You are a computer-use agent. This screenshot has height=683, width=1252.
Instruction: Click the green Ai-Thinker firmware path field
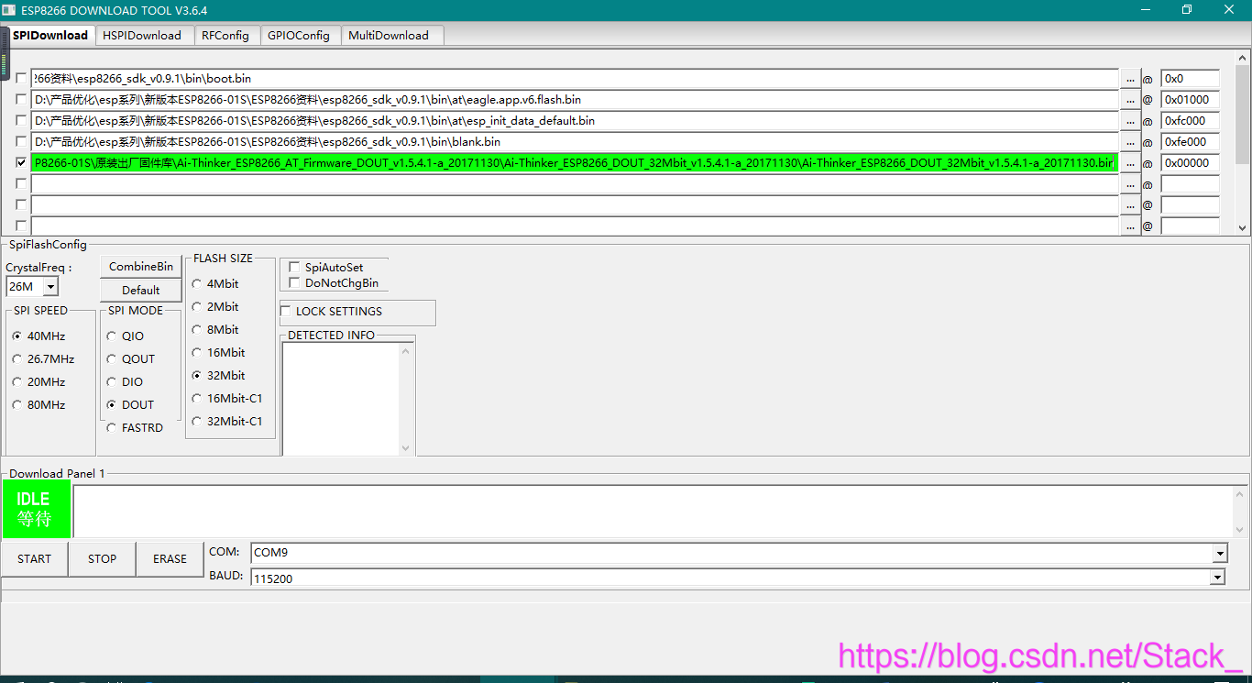[x=575, y=163]
